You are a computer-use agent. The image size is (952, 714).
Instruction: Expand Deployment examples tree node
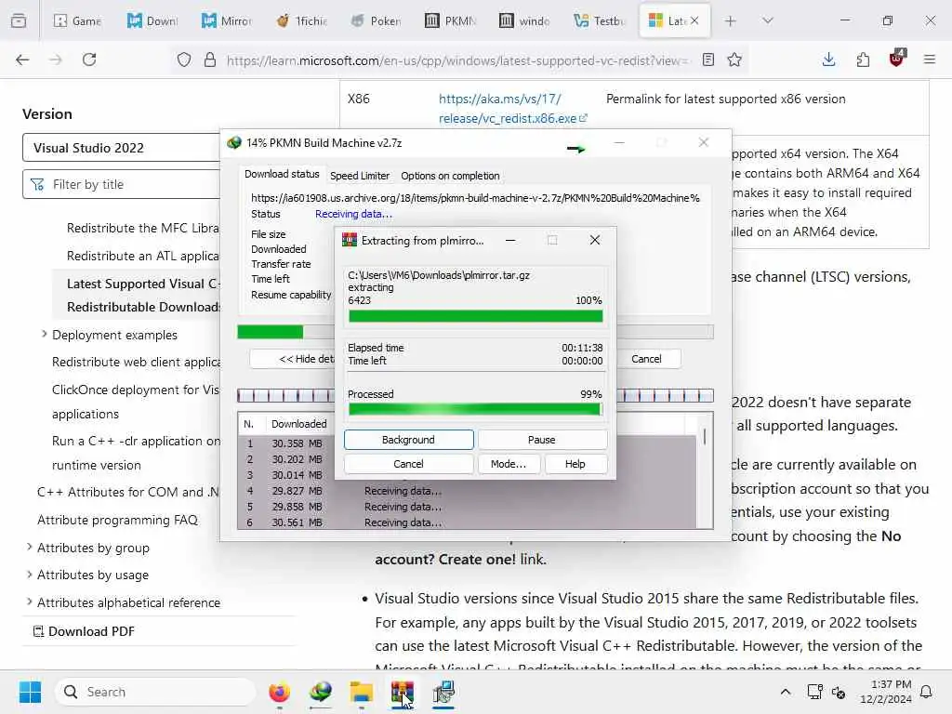tap(44, 334)
